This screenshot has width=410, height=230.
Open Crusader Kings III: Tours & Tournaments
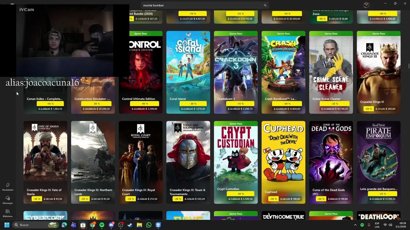(188, 162)
